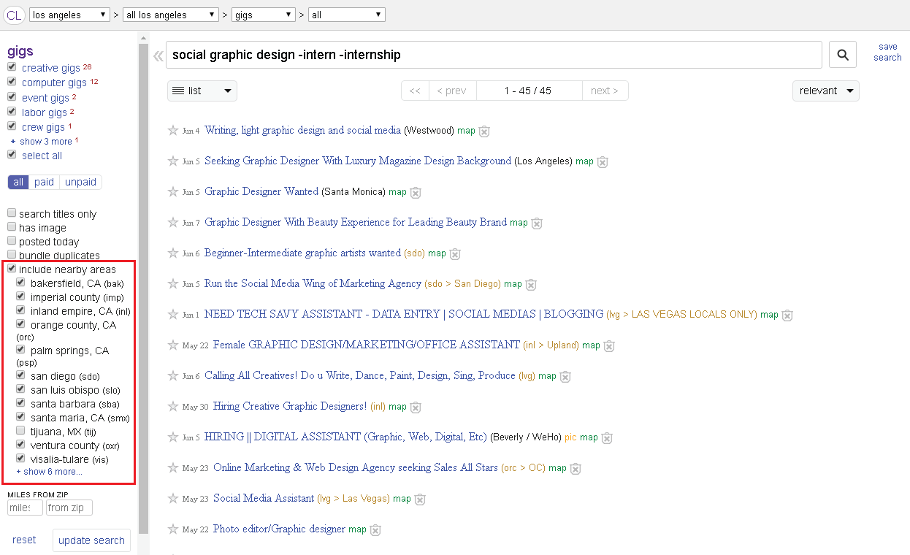Image resolution: width=910 pixels, height=555 pixels.
Task: Open the los angeles city dropdown
Action: coord(69,15)
